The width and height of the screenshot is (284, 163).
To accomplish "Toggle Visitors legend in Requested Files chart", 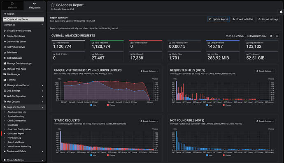I will [x=227, y=105].
